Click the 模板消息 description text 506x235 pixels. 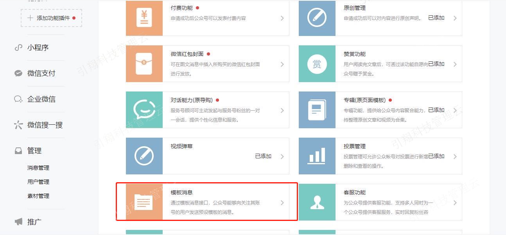tap(215, 208)
